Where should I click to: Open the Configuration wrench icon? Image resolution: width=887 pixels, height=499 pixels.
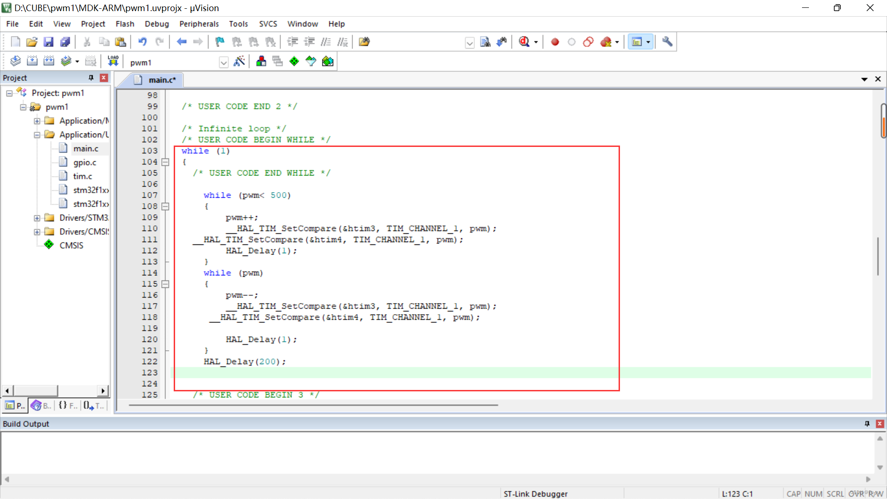point(667,42)
